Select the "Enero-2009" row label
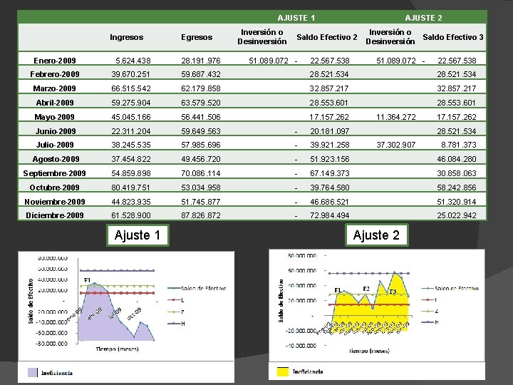Screen dimensions: 513x385 [55, 61]
